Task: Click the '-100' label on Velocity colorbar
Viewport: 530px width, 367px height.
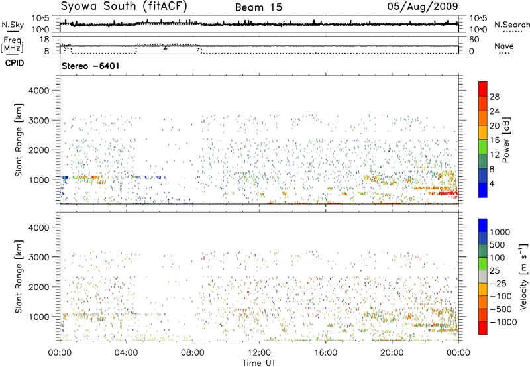Action: pos(501,296)
